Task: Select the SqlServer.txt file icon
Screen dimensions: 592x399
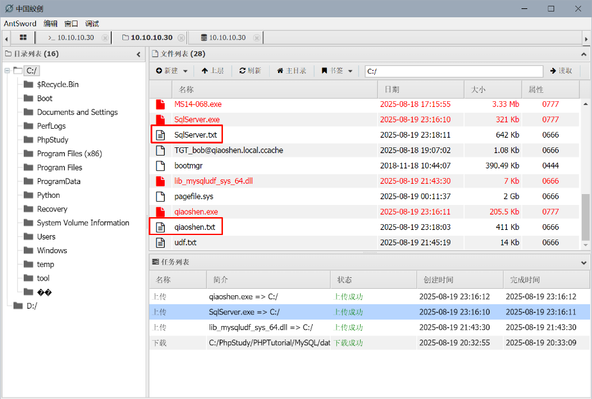Action: click(161, 135)
